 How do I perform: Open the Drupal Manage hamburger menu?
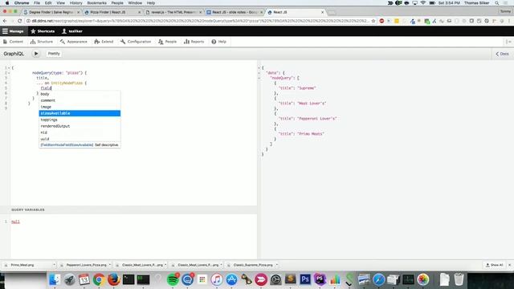click(x=13, y=31)
